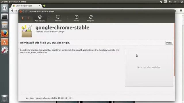View the Progress section

coord(91,18)
